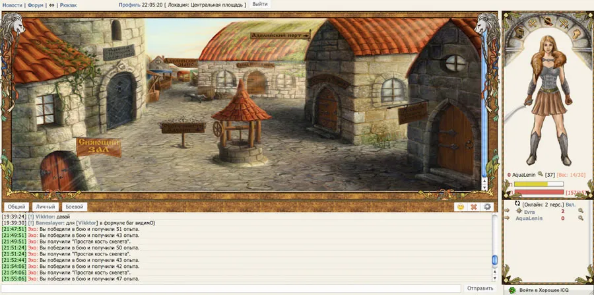Click the red health bar
Image resolution: width=594 pixels, height=295 pixels.
tap(539, 192)
